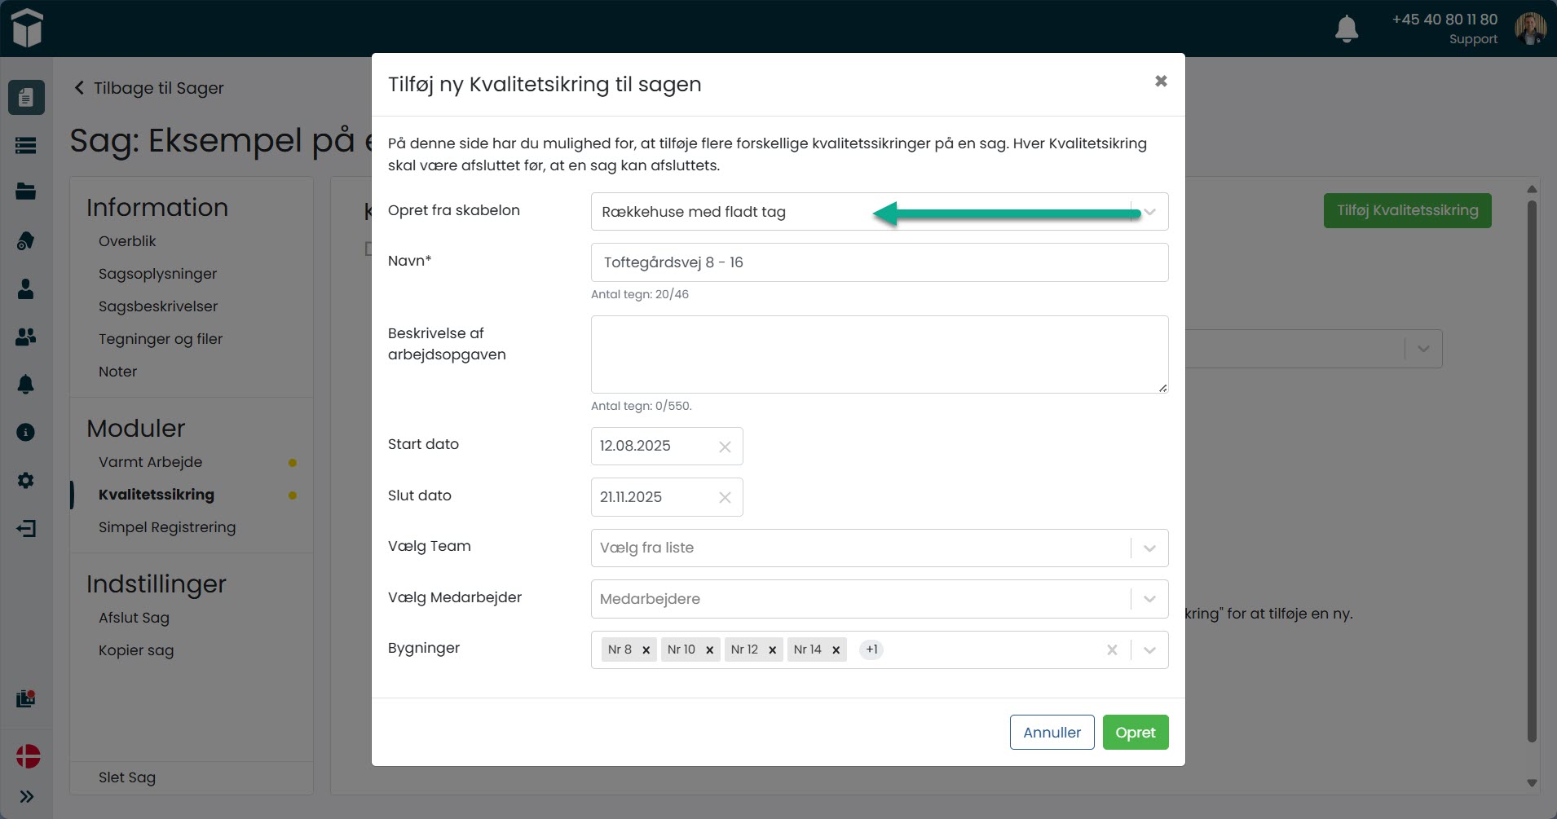Click the settings gear in the sidebar
Image resolution: width=1557 pixels, height=819 pixels.
click(26, 480)
